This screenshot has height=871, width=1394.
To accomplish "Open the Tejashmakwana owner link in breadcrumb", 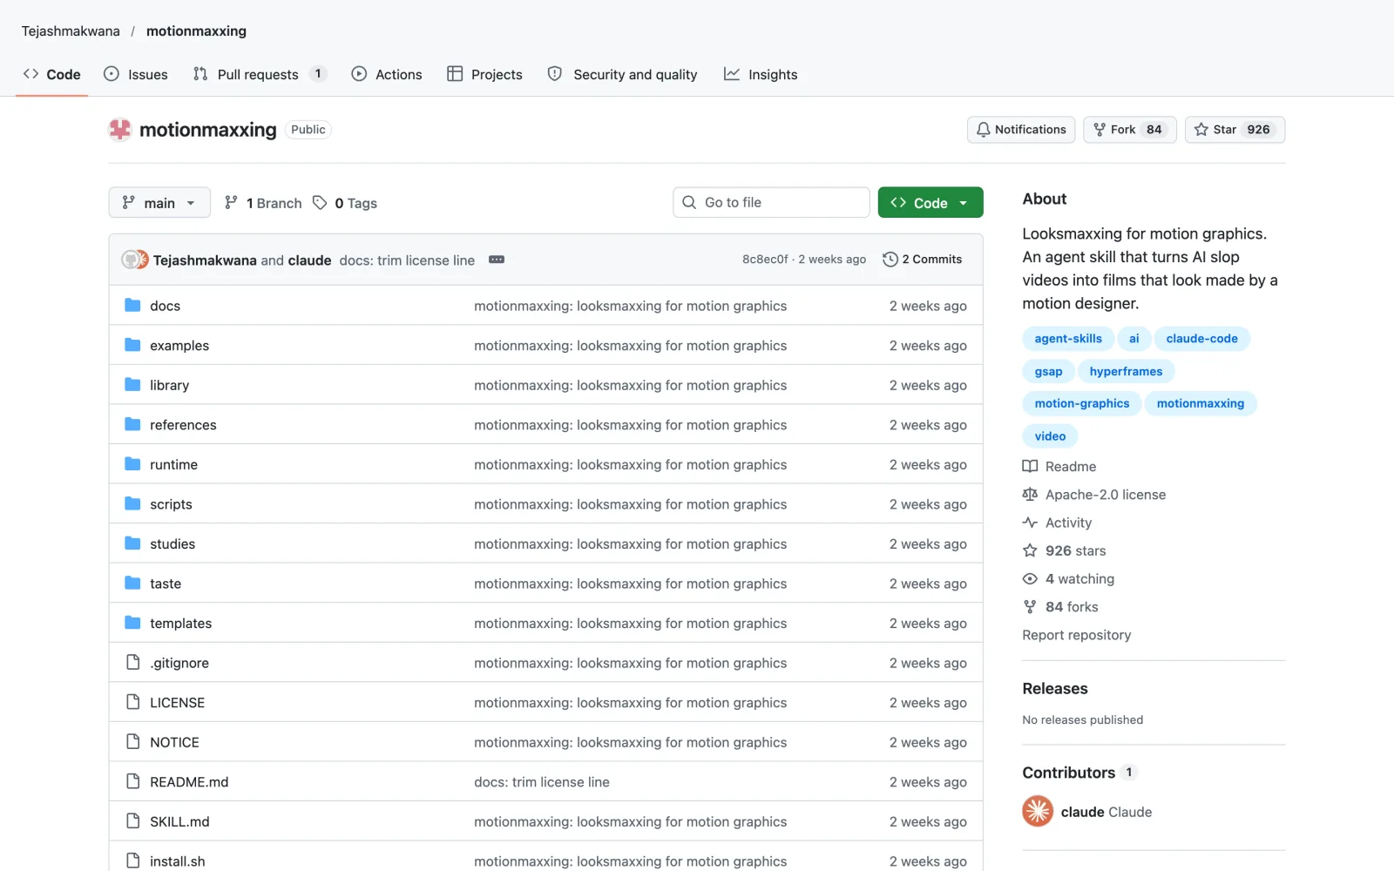I will point(71,30).
